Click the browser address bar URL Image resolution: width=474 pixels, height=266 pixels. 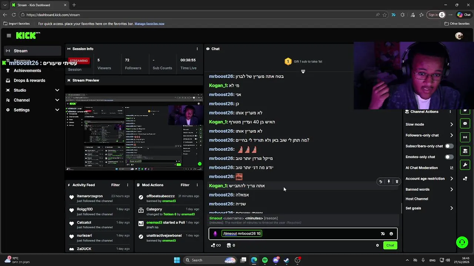(53, 15)
